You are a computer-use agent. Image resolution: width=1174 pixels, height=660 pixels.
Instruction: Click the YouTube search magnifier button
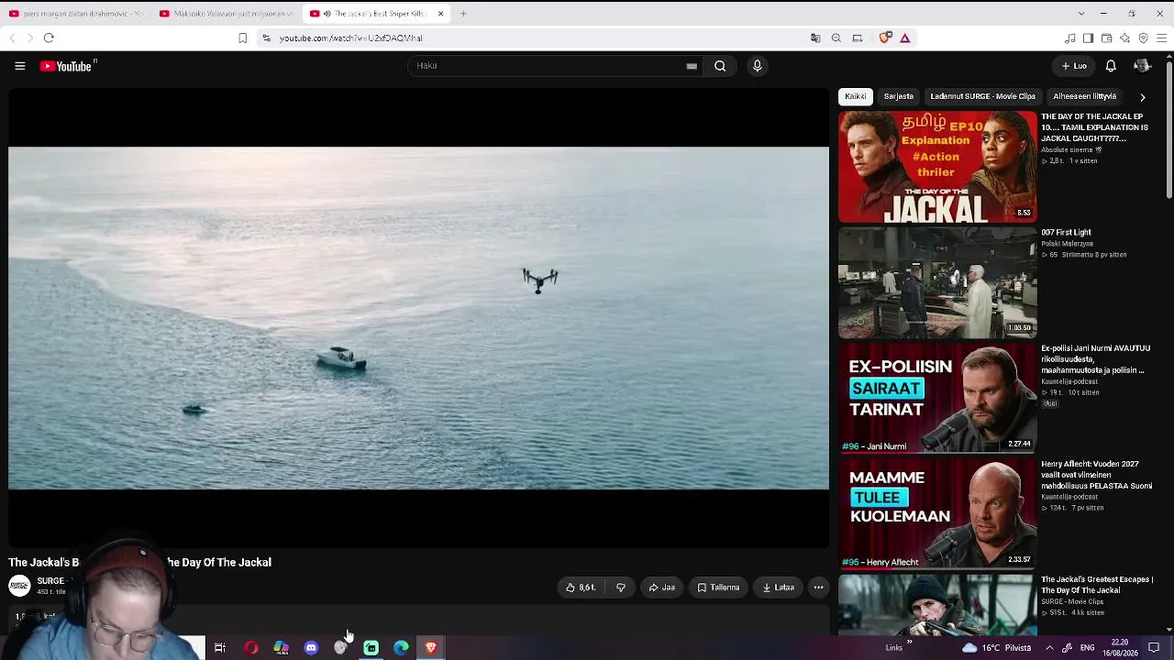720,66
